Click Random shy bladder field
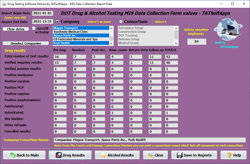 click(x=80, y=119)
